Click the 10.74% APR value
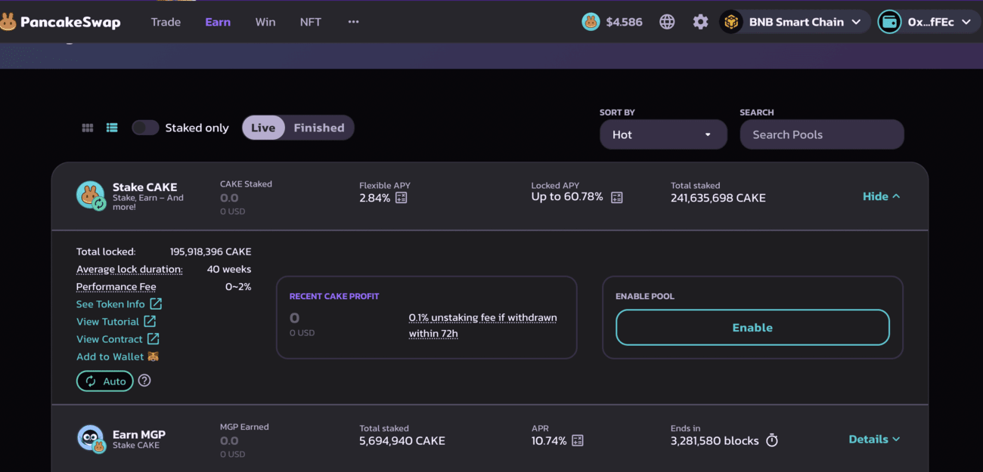 549,440
